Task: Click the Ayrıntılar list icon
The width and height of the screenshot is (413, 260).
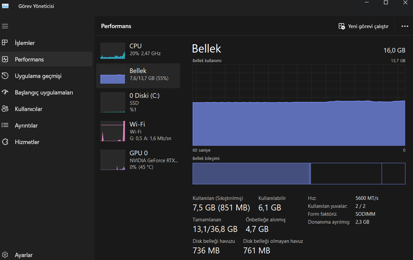Action: pyautogui.click(x=5, y=126)
